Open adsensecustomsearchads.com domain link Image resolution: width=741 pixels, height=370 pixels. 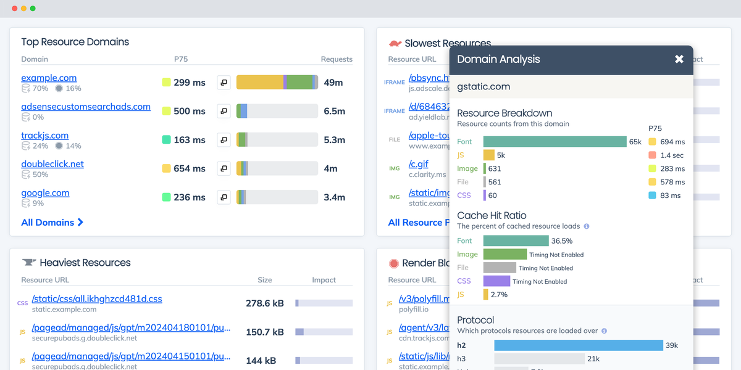tap(86, 107)
